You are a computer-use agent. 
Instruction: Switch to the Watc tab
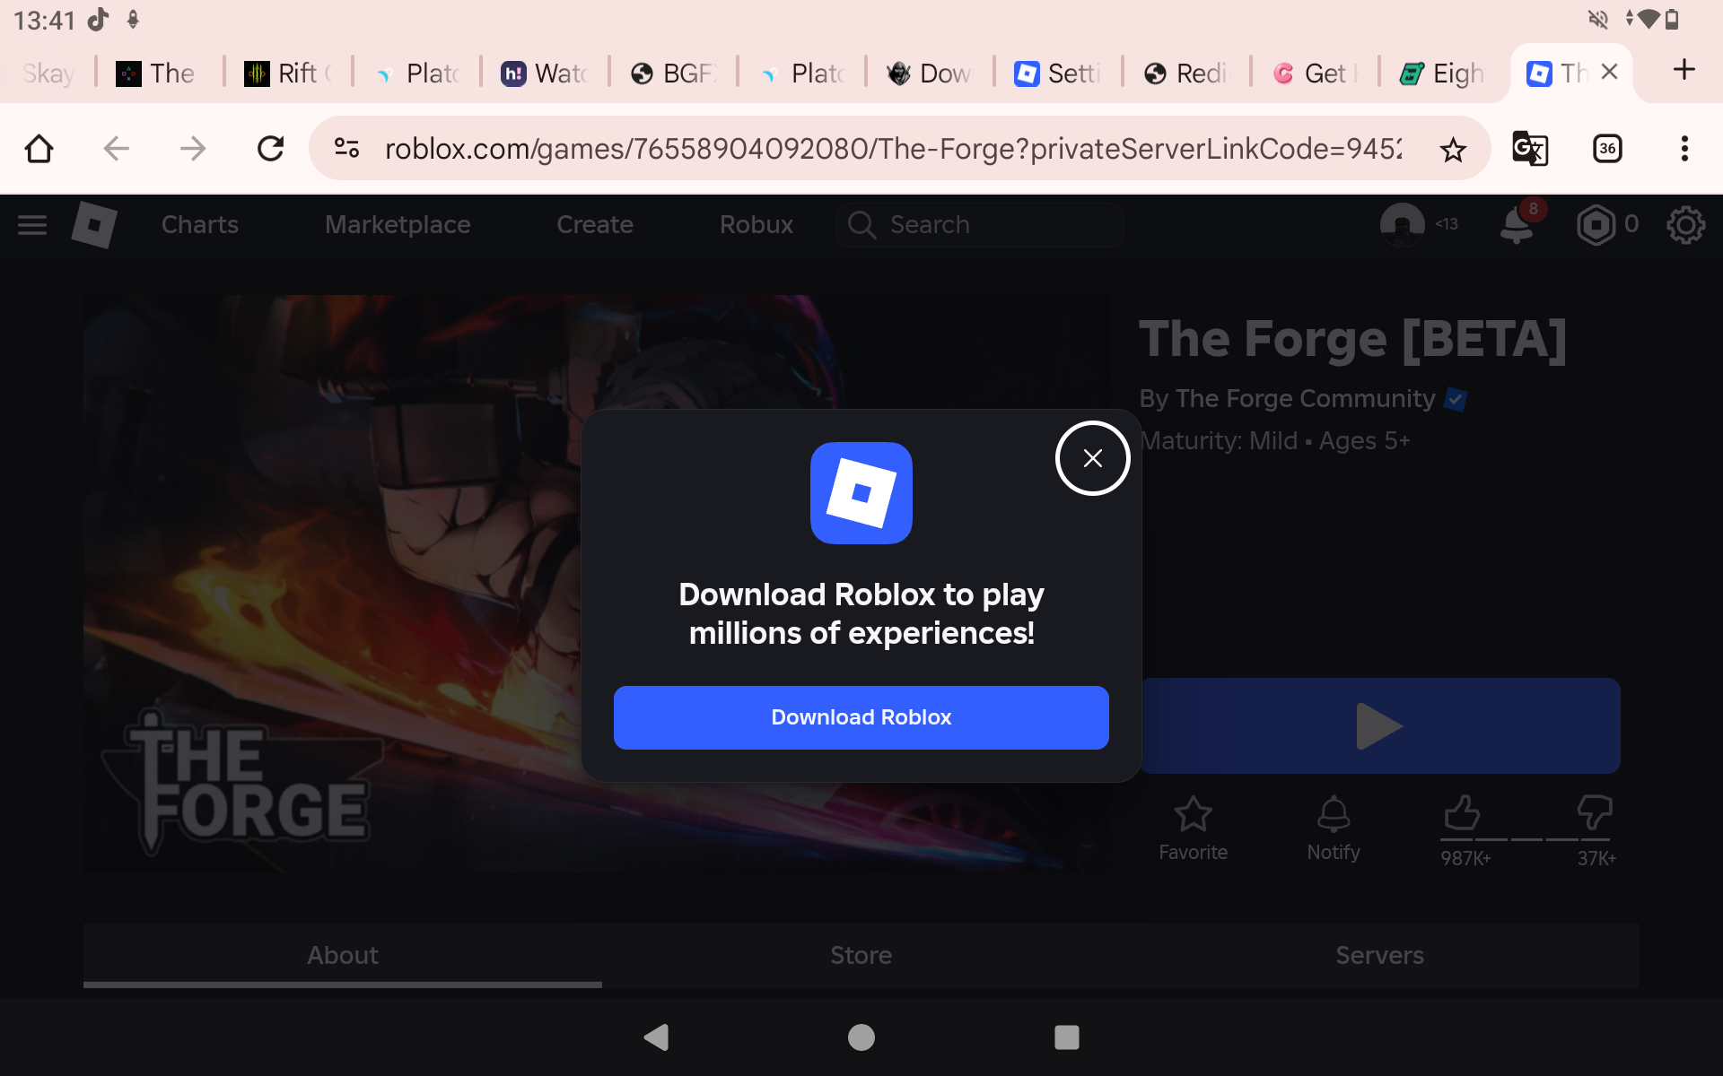pyautogui.click(x=545, y=73)
